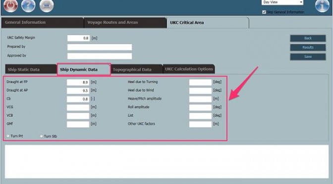The image size is (333, 184).
Task: Click the "Heave/Pitch amplitude" label
Action: coord(145,98)
